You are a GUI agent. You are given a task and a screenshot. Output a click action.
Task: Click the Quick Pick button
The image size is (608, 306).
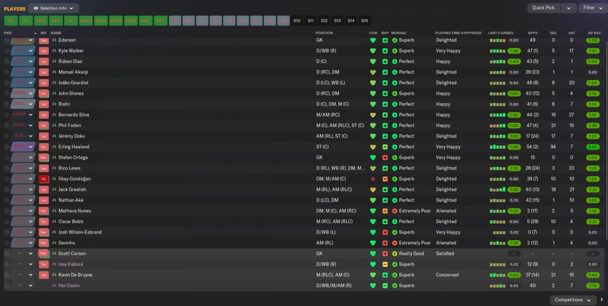[543, 8]
